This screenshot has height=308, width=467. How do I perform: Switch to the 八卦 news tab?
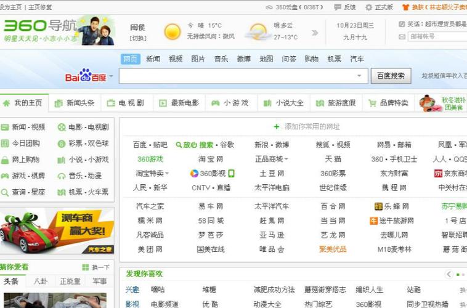(x=41, y=281)
